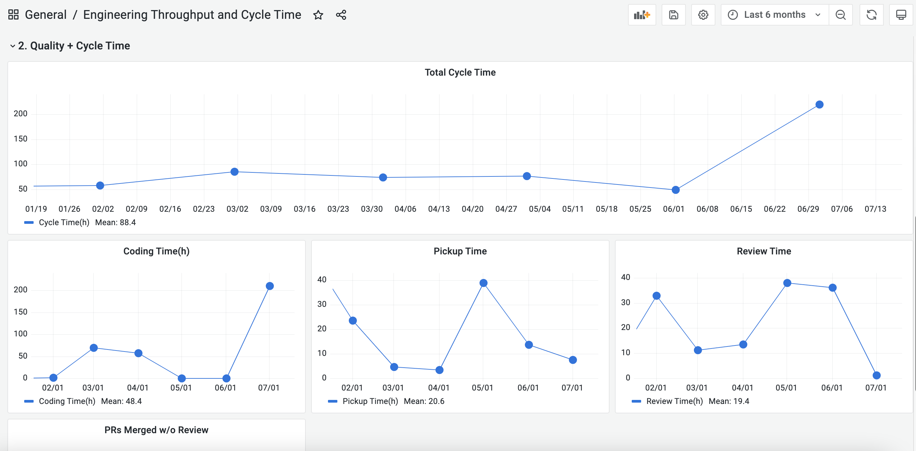Share the dashboard via the share icon
Screen dimensions: 916x451
[x=341, y=15]
